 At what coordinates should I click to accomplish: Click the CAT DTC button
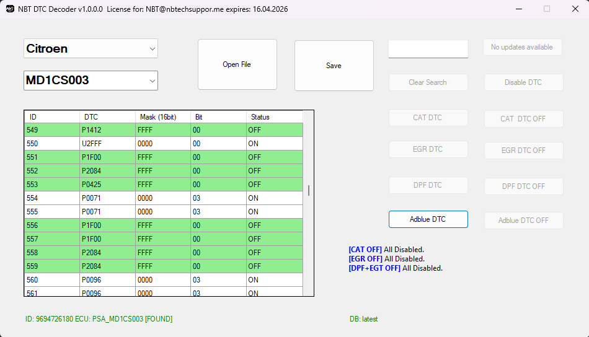tap(428, 118)
